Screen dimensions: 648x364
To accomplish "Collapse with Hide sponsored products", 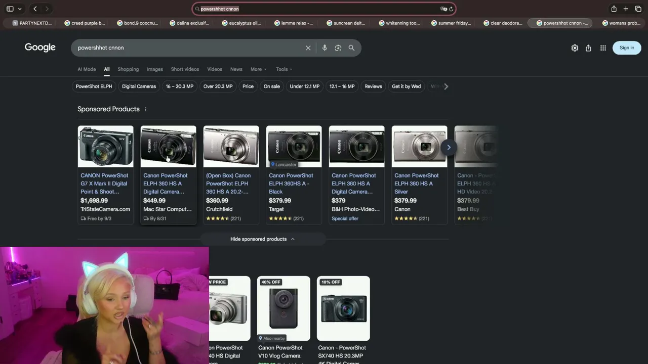I will tap(263, 239).
